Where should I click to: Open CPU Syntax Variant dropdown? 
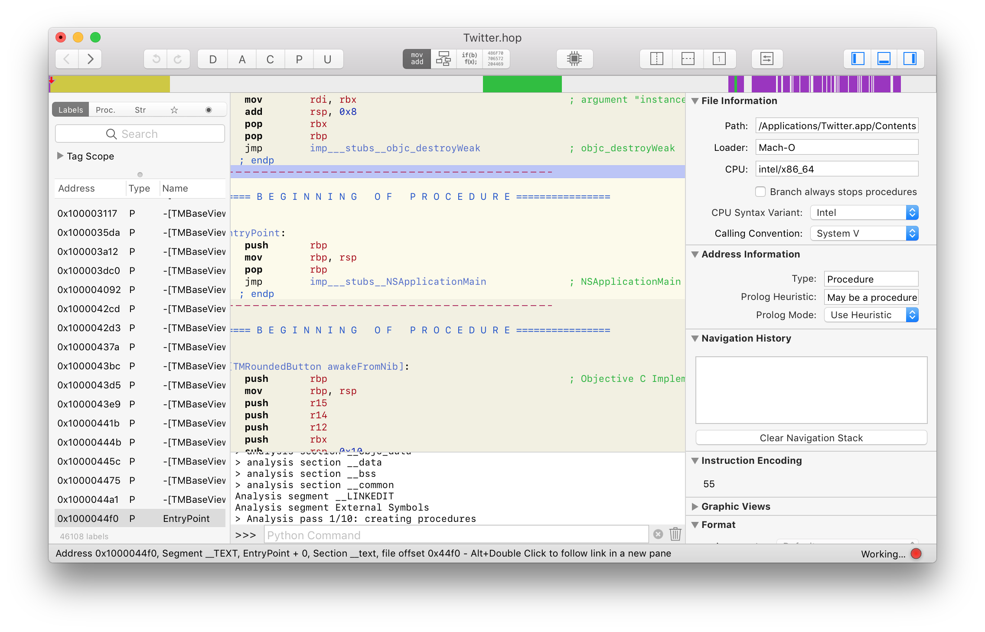click(864, 212)
